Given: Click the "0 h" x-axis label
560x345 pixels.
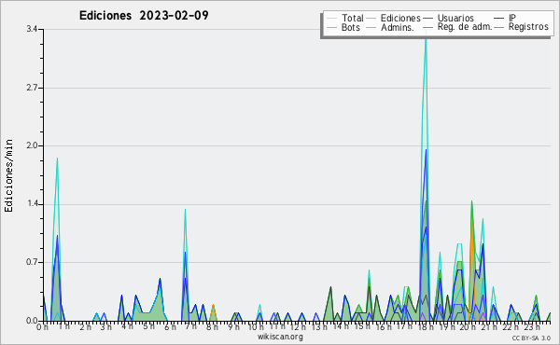Looking at the screenshot, I should (x=42, y=327).
